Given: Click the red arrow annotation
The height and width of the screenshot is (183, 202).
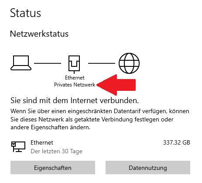Looking at the screenshot, I should [x=116, y=85].
